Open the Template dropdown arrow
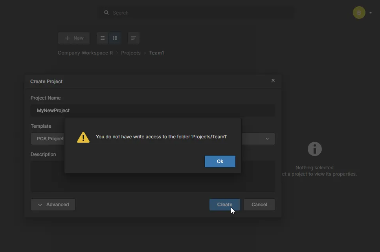The width and height of the screenshot is (380, 252). pyautogui.click(x=267, y=139)
